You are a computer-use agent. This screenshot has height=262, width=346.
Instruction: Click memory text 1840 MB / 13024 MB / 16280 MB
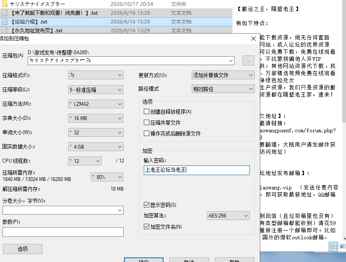click(x=37, y=179)
